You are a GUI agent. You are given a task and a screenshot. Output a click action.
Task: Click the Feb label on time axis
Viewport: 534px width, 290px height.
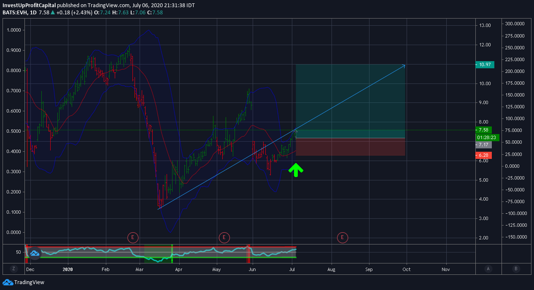(x=105, y=269)
